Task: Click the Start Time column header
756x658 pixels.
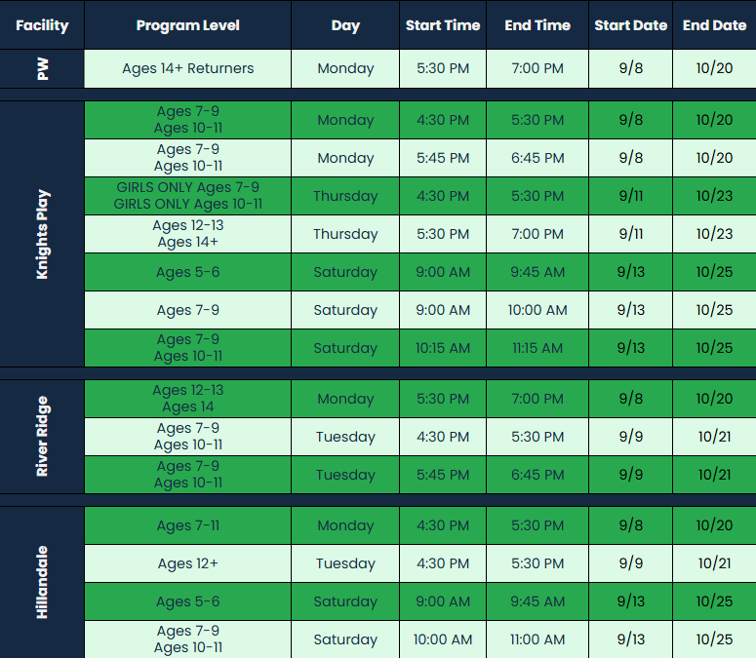Action: coord(443,25)
